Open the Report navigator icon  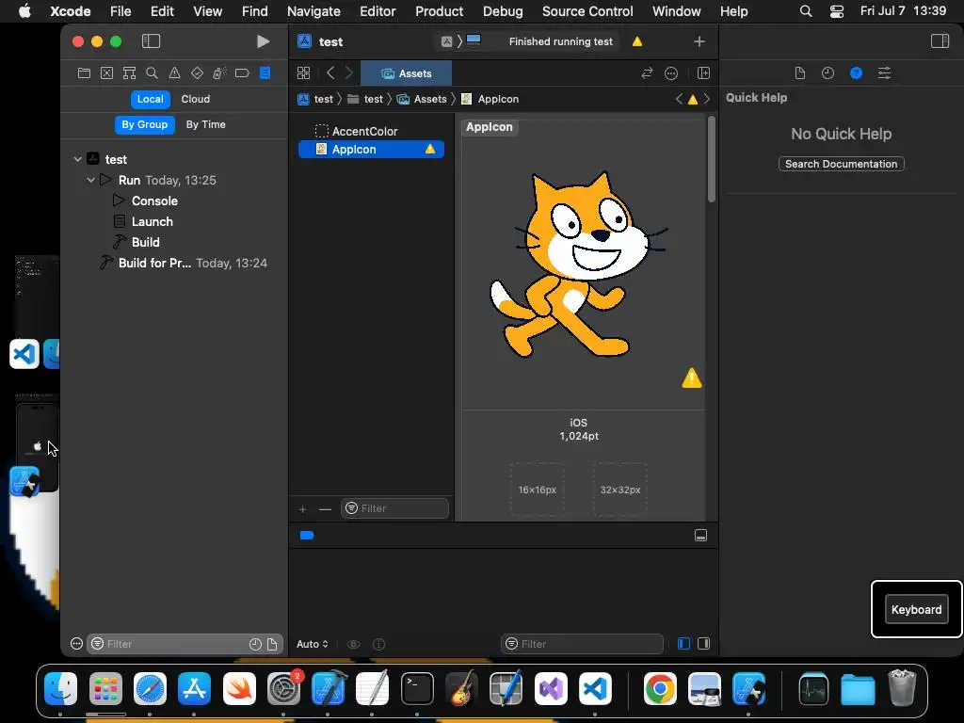(x=265, y=73)
